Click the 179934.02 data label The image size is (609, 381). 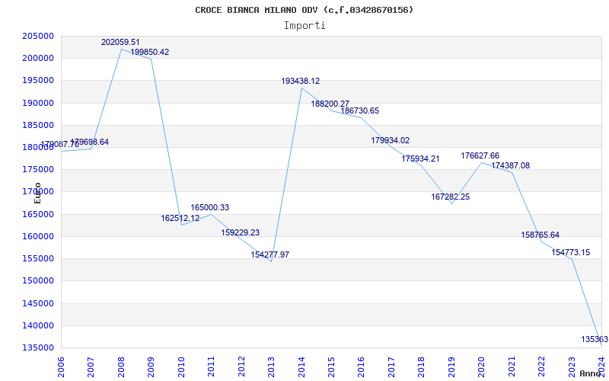click(x=391, y=140)
